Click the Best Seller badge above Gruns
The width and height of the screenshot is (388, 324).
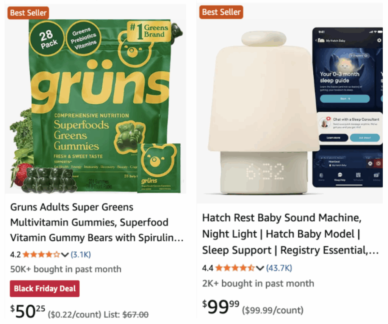[28, 12]
